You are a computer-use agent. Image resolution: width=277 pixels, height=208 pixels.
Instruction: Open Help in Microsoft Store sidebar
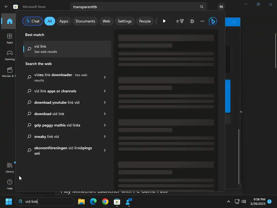(x=9, y=184)
